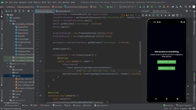This screenshot has width=196, height=110.
Task: Toggle tool window bars at the status bar corner
Action: [2, 109]
